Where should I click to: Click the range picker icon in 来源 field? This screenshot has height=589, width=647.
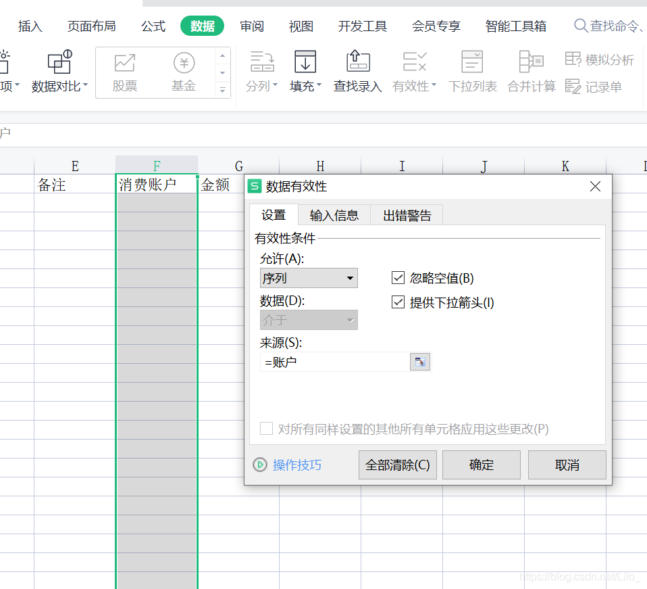[x=420, y=362]
